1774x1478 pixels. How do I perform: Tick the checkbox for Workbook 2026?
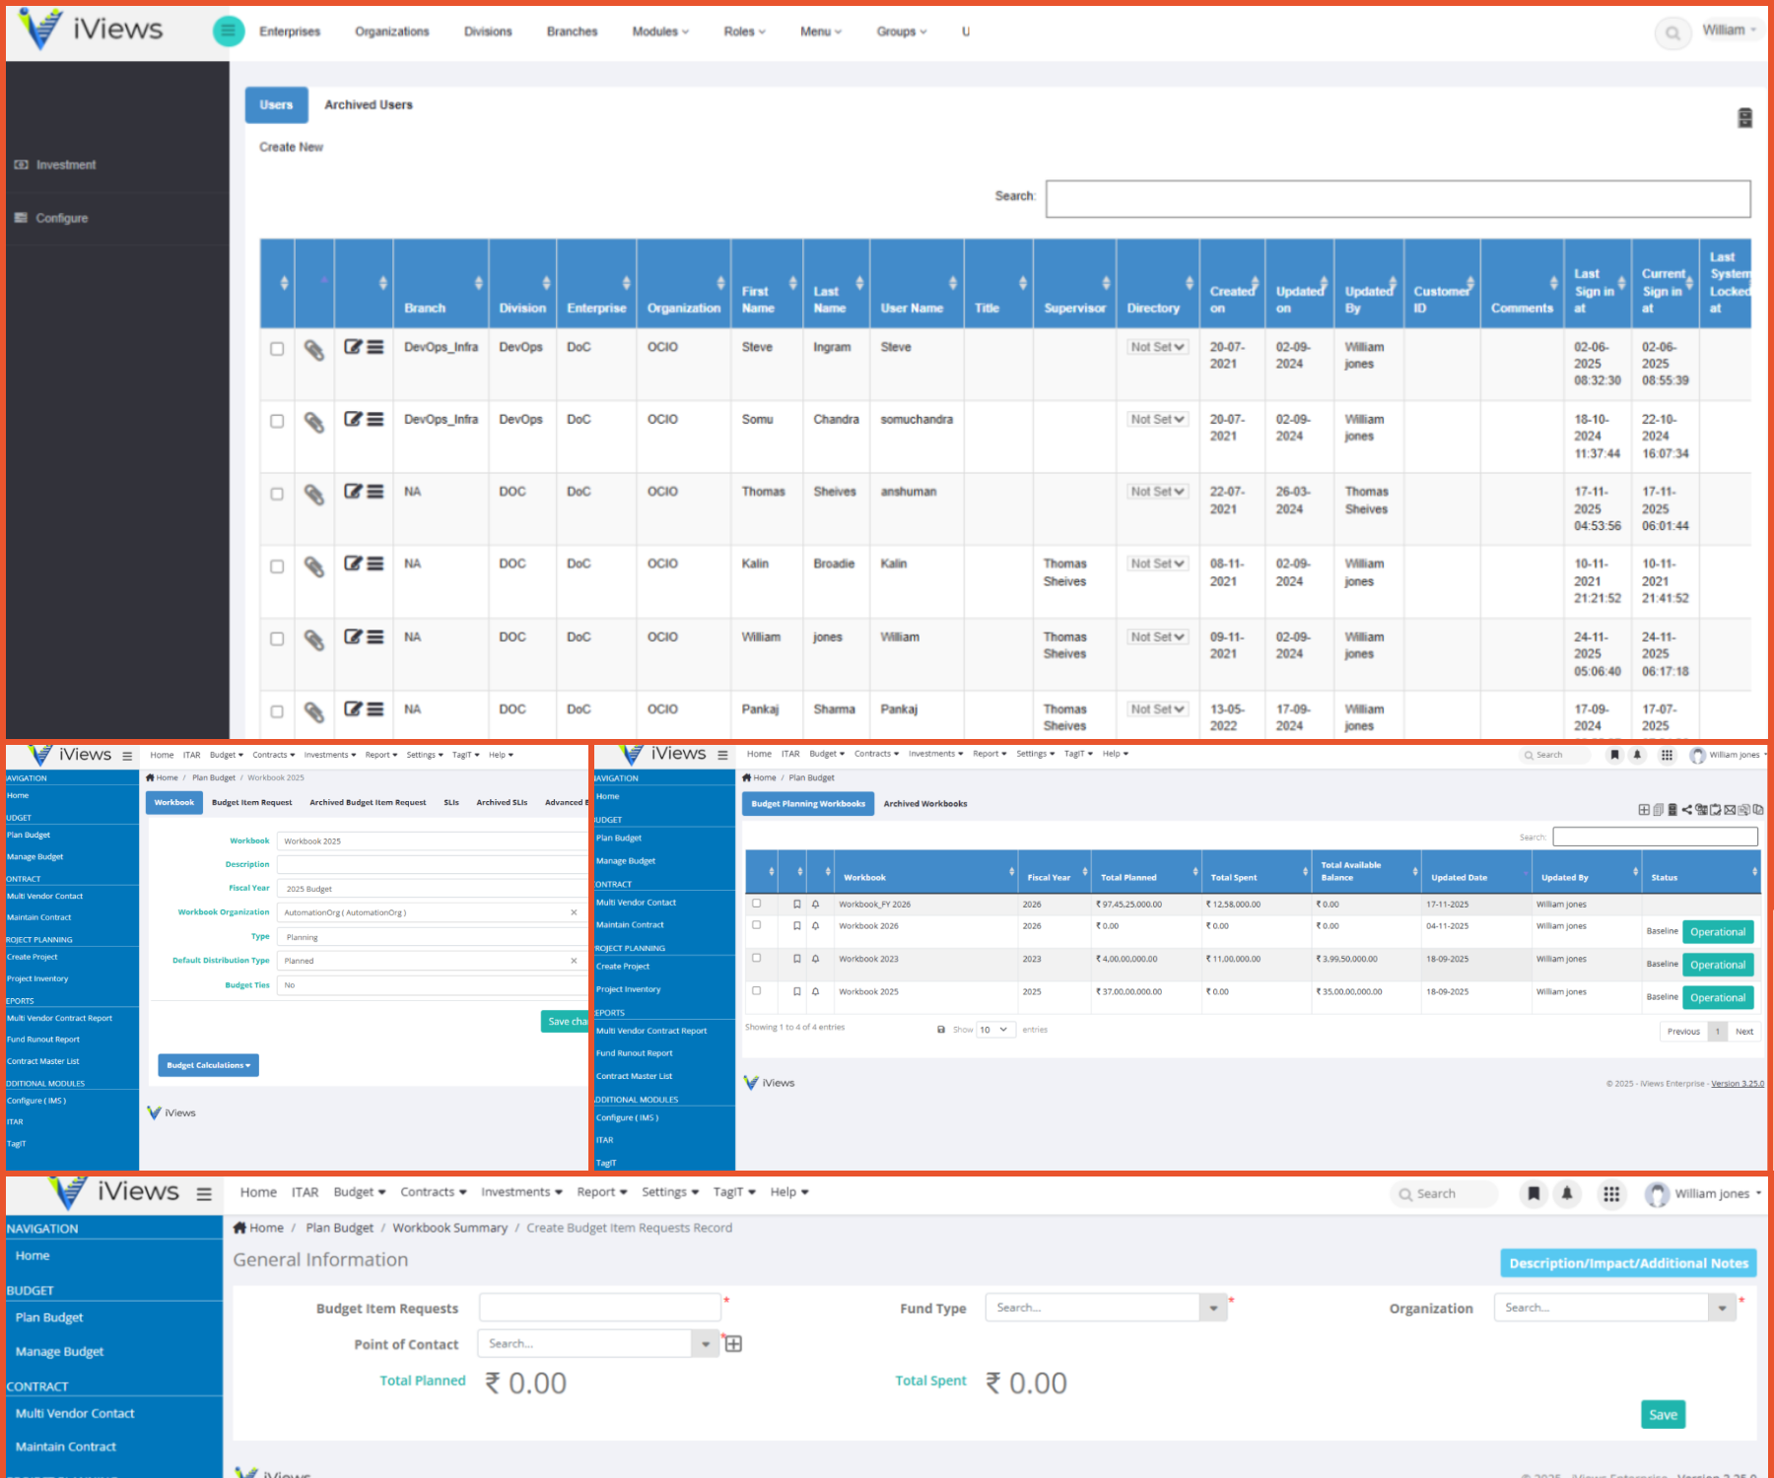(x=756, y=924)
